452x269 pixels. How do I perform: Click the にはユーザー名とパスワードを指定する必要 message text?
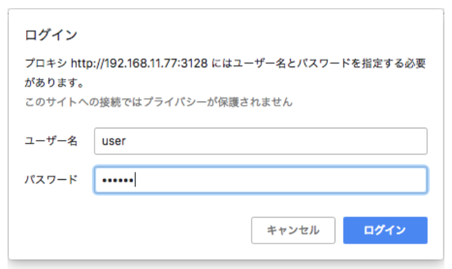pyautogui.click(x=318, y=63)
